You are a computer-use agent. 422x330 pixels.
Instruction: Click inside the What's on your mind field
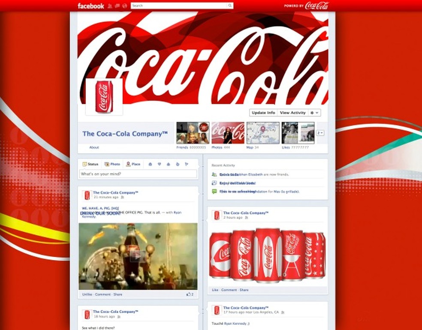[137, 174]
